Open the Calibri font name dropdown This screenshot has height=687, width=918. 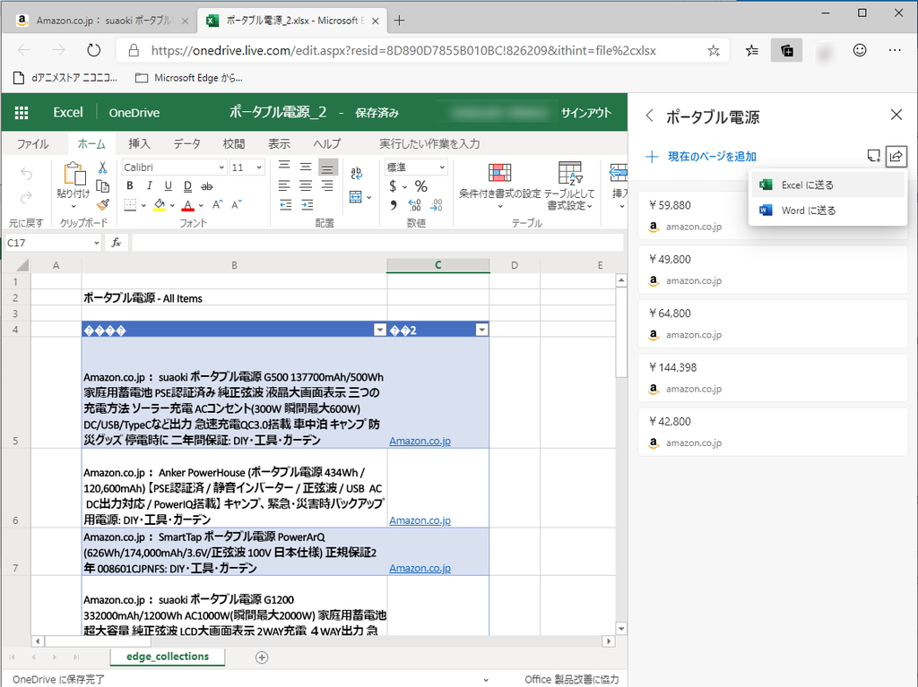[x=221, y=167]
